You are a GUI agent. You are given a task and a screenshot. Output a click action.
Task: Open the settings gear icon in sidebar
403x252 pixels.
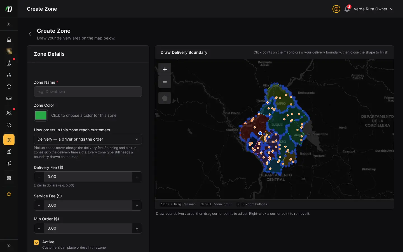(x=9, y=178)
